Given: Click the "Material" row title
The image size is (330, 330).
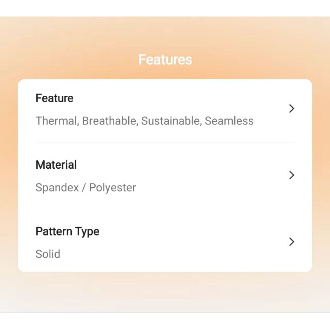Looking at the screenshot, I should coord(56,165).
